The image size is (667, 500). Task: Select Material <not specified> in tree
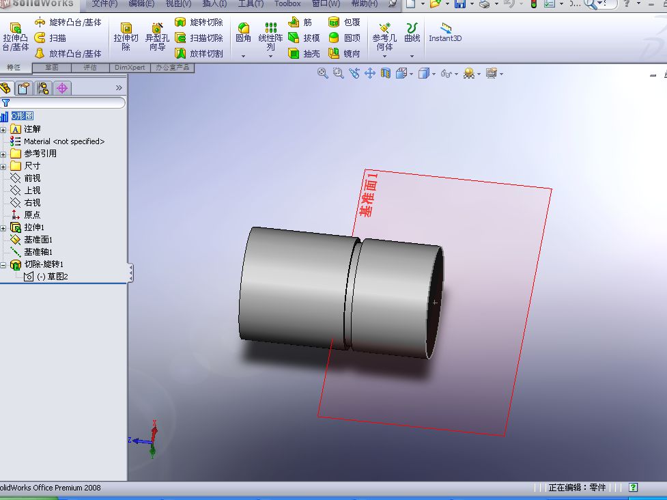tap(57, 141)
